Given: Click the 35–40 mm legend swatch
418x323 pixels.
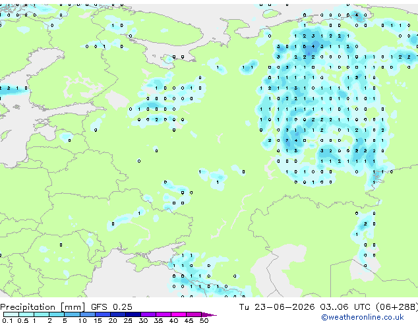Looking at the screenshot, I should click(164, 314).
